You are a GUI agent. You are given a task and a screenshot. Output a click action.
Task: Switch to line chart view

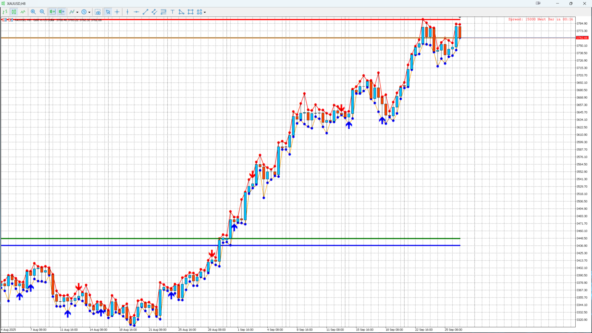23,12
